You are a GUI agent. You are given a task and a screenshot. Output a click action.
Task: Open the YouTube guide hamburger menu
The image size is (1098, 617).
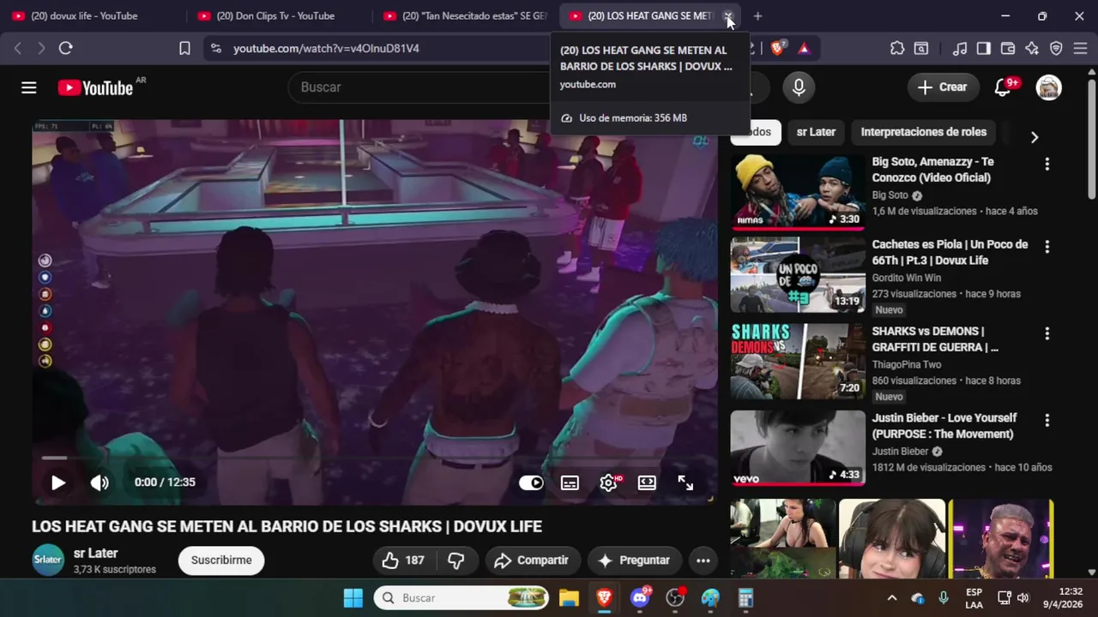click(29, 87)
